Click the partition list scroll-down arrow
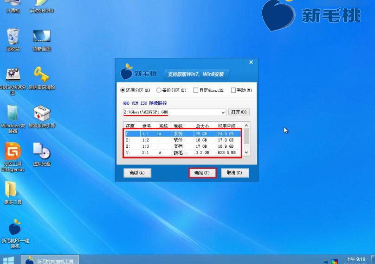The height and width of the screenshot is (264, 375). coord(246,152)
